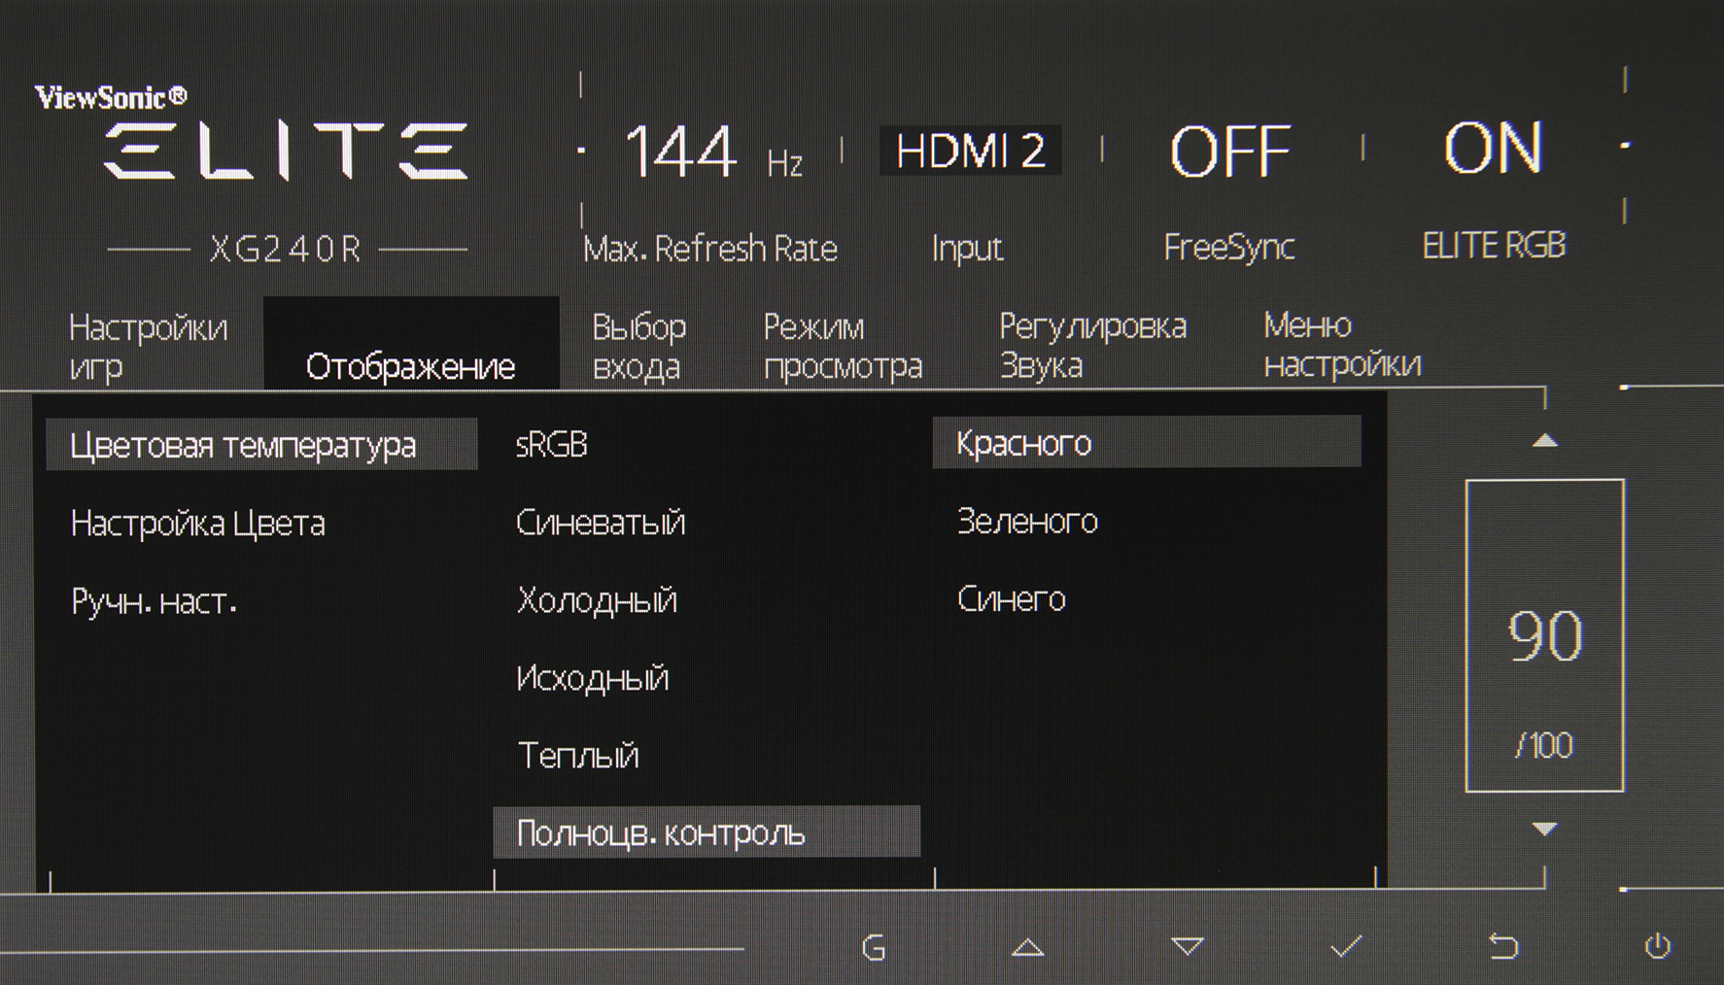Image resolution: width=1724 pixels, height=985 pixels.
Task: Click the back return arrow icon
Action: pos(1502,946)
